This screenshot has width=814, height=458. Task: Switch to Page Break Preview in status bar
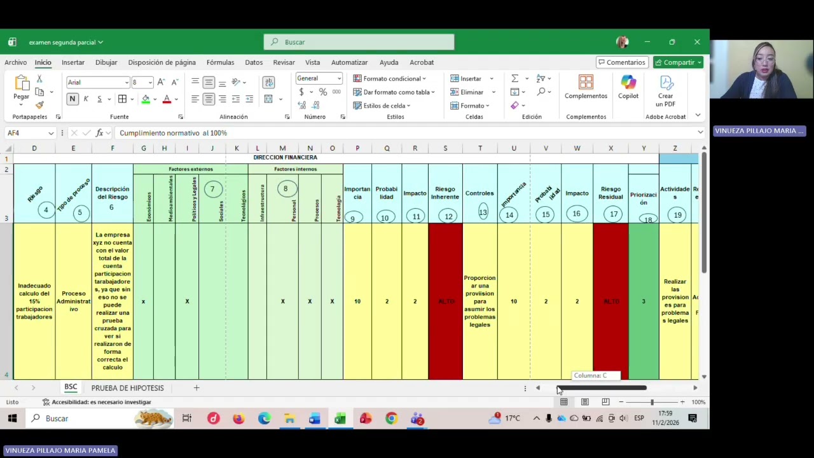pos(605,402)
